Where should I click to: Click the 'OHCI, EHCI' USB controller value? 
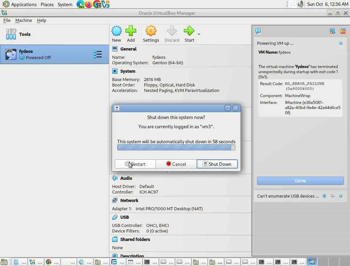pos(157,226)
